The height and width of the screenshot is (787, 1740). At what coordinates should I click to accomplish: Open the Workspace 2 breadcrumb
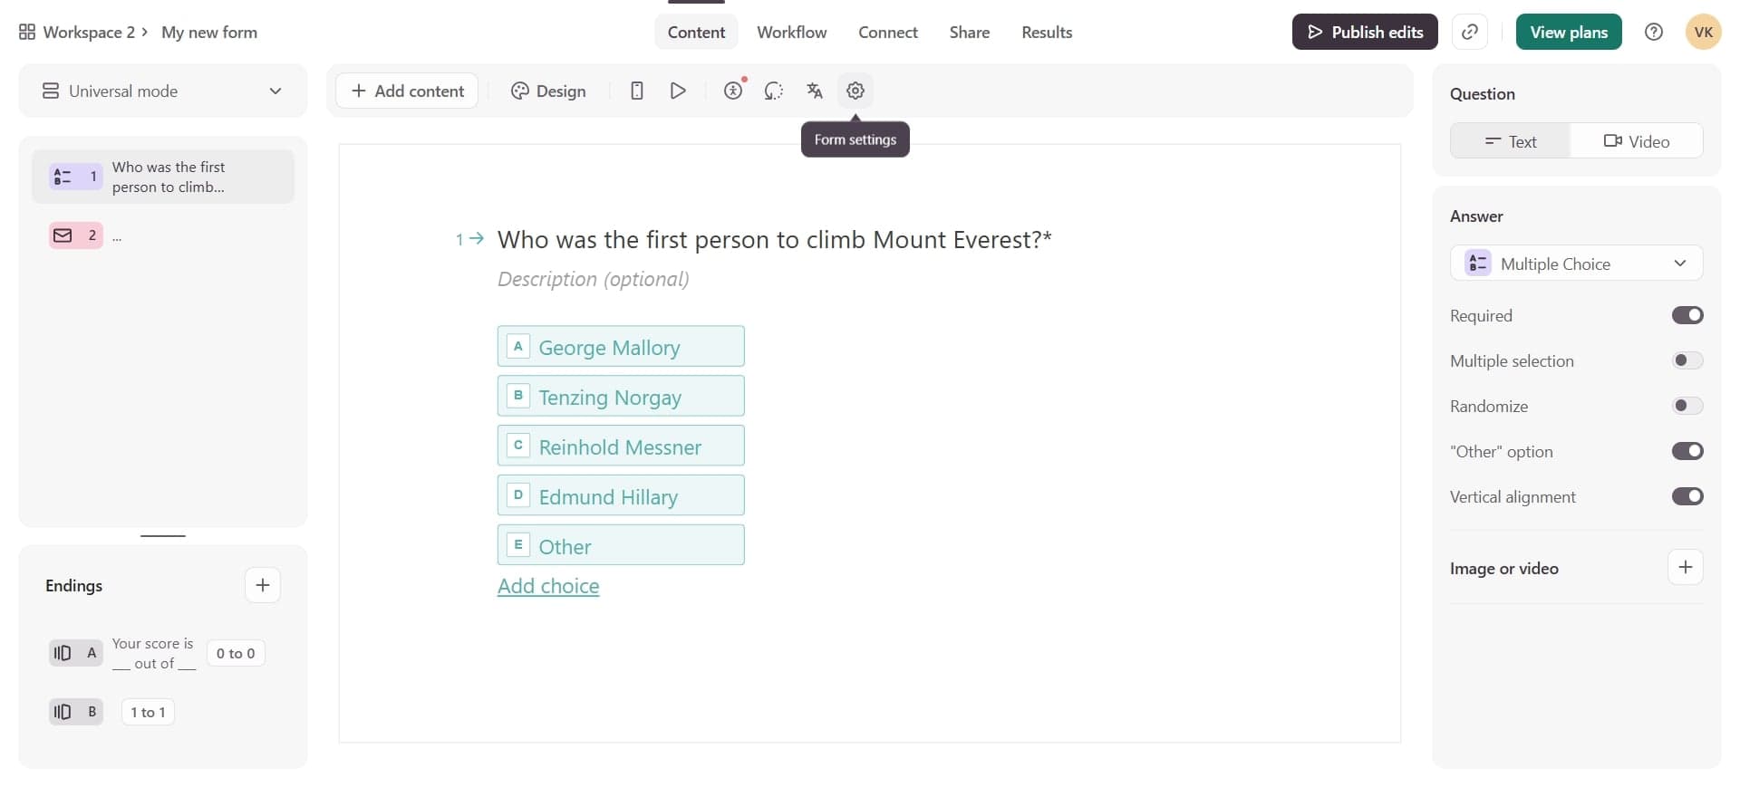(x=88, y=33)
